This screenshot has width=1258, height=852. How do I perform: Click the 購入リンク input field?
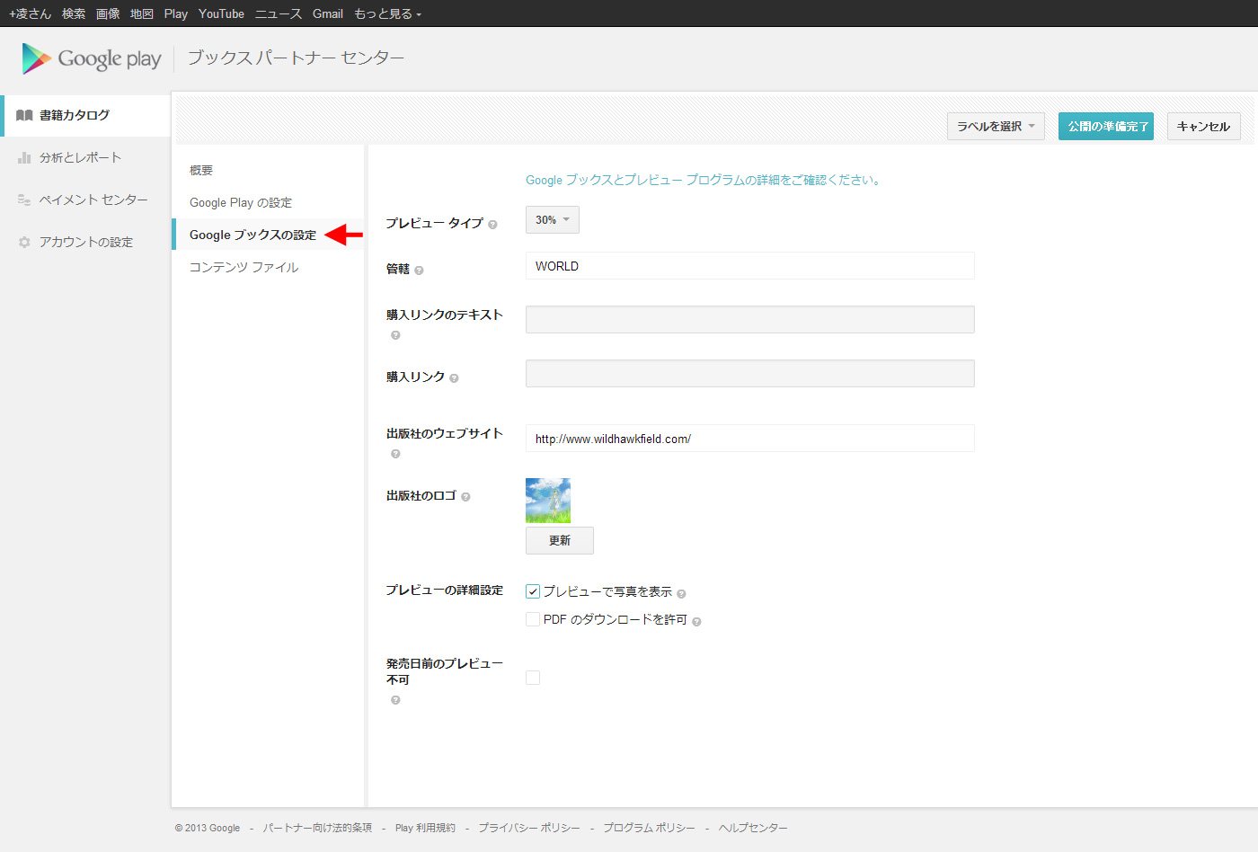(x=750, y=374)
